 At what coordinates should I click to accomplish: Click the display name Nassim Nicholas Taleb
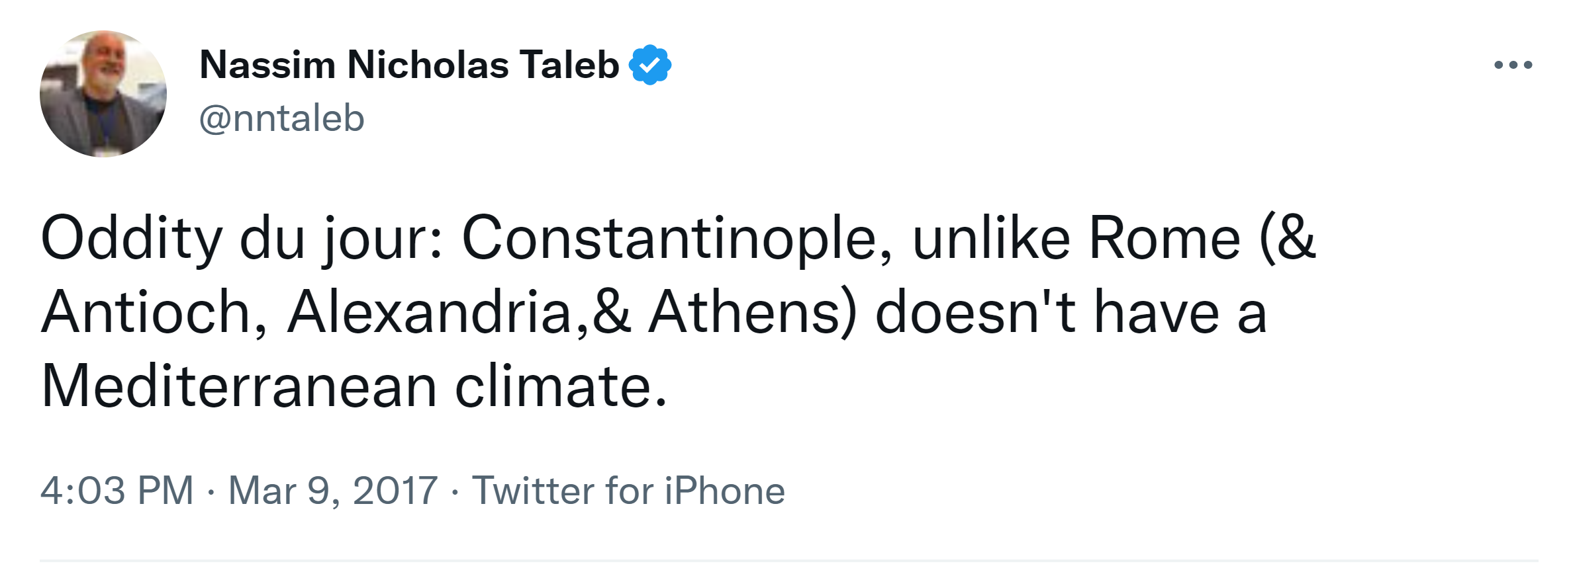(409, 65)
